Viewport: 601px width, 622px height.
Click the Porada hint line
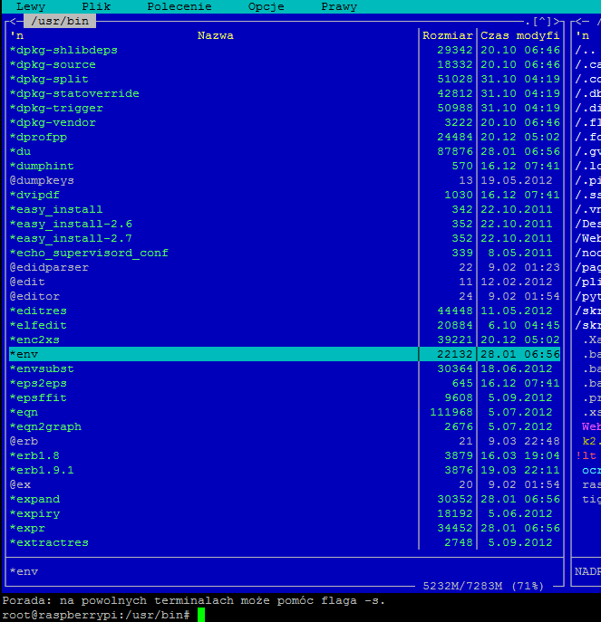[193, 600]
